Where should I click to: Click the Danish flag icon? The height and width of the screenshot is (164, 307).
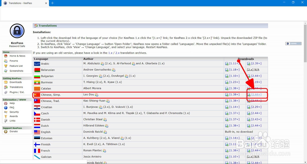coord(37,120)
